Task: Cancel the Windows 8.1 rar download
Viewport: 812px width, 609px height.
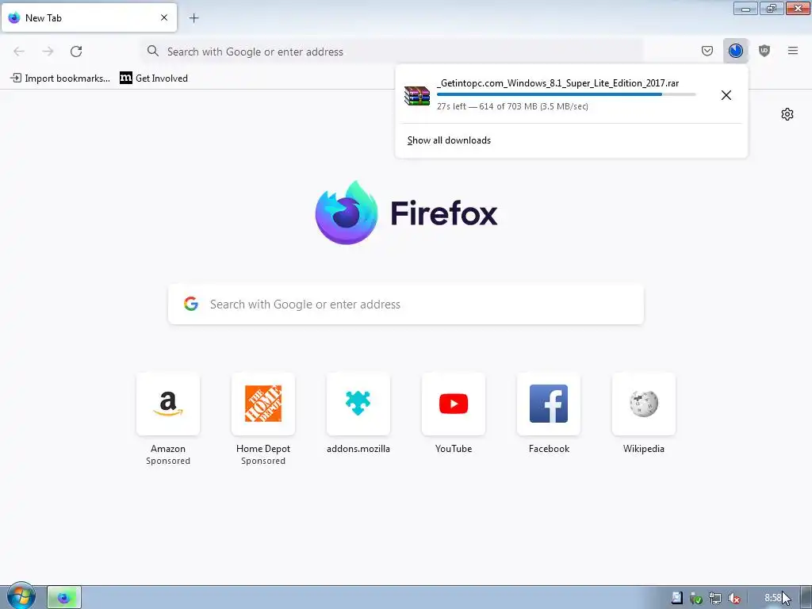Action: coord(726,95)
